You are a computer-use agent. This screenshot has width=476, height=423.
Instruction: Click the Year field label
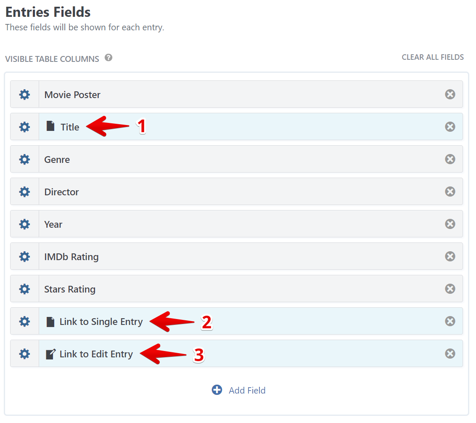[x=53, y=224]
